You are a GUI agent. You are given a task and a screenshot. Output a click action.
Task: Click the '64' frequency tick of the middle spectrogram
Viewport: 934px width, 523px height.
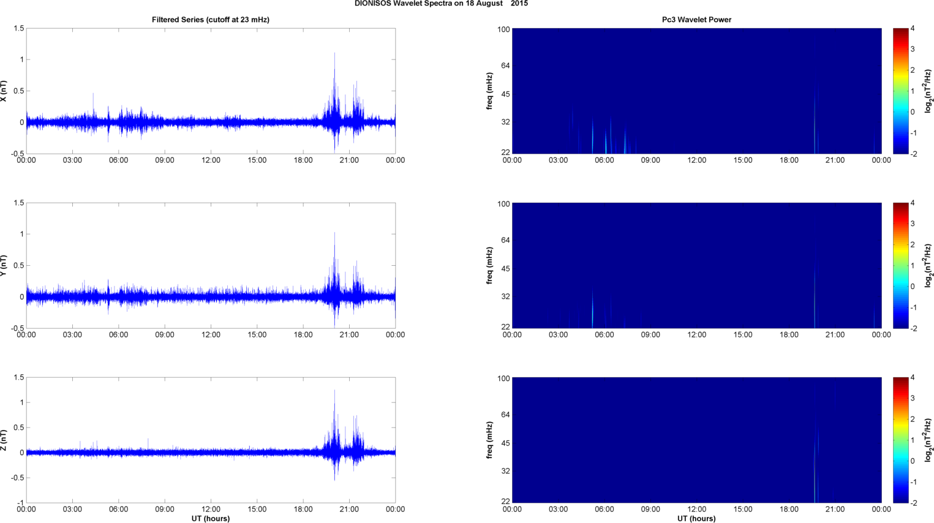(x=506, y=240)
